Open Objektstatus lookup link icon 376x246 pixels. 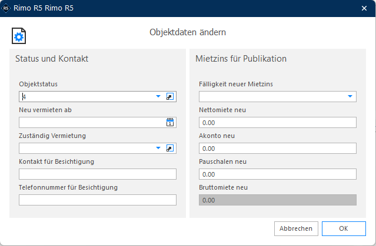pos(170,96)
